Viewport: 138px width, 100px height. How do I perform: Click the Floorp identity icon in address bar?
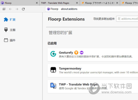[x=48, y=9]
